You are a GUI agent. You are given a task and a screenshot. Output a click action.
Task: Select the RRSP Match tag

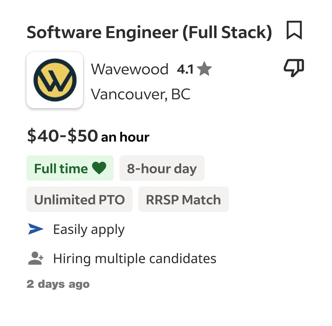[x=183, y=199]
